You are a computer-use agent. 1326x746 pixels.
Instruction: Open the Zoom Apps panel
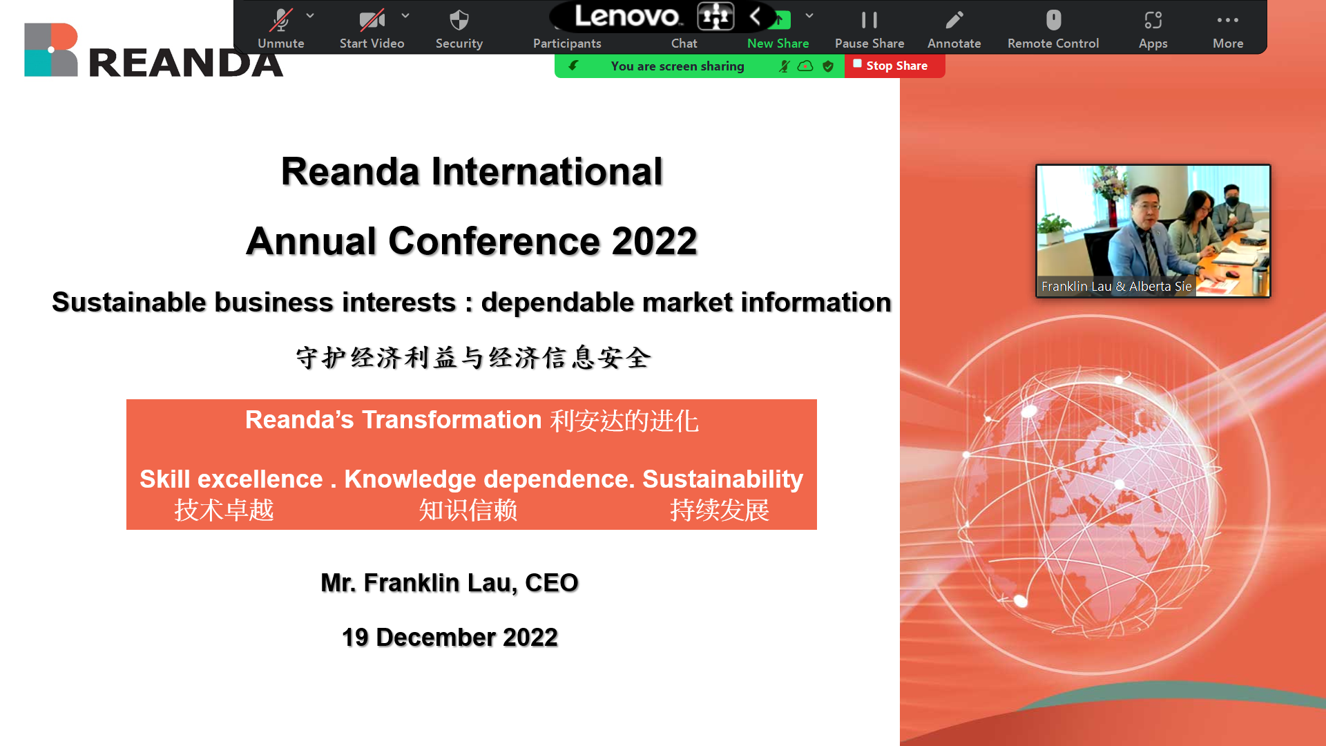1153,29
